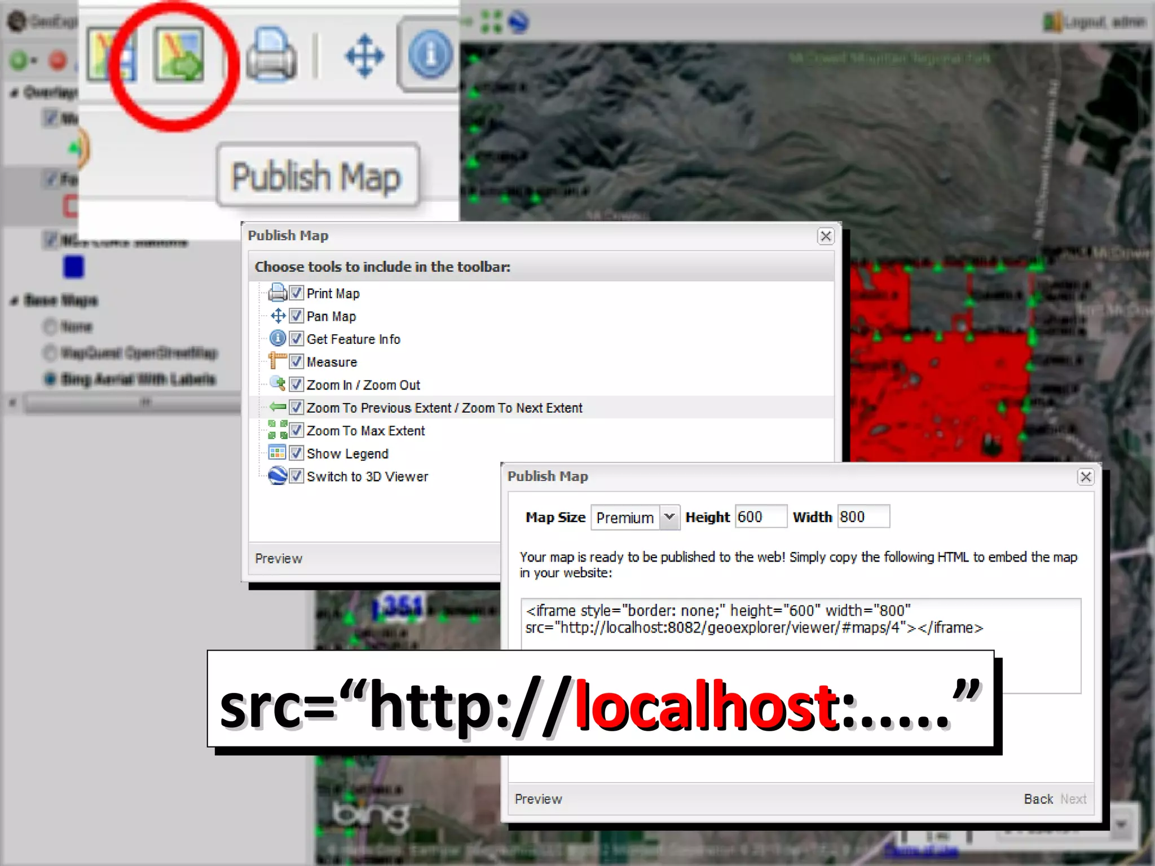The width and height of the screenshot is (1155, 866).
Task: Click the Show Legend icon in list
Action: pos(277,453)
